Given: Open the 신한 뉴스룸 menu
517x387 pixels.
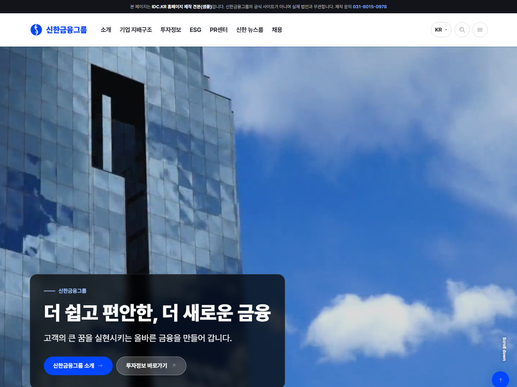Looking at the screenshot, I should 250,30.
